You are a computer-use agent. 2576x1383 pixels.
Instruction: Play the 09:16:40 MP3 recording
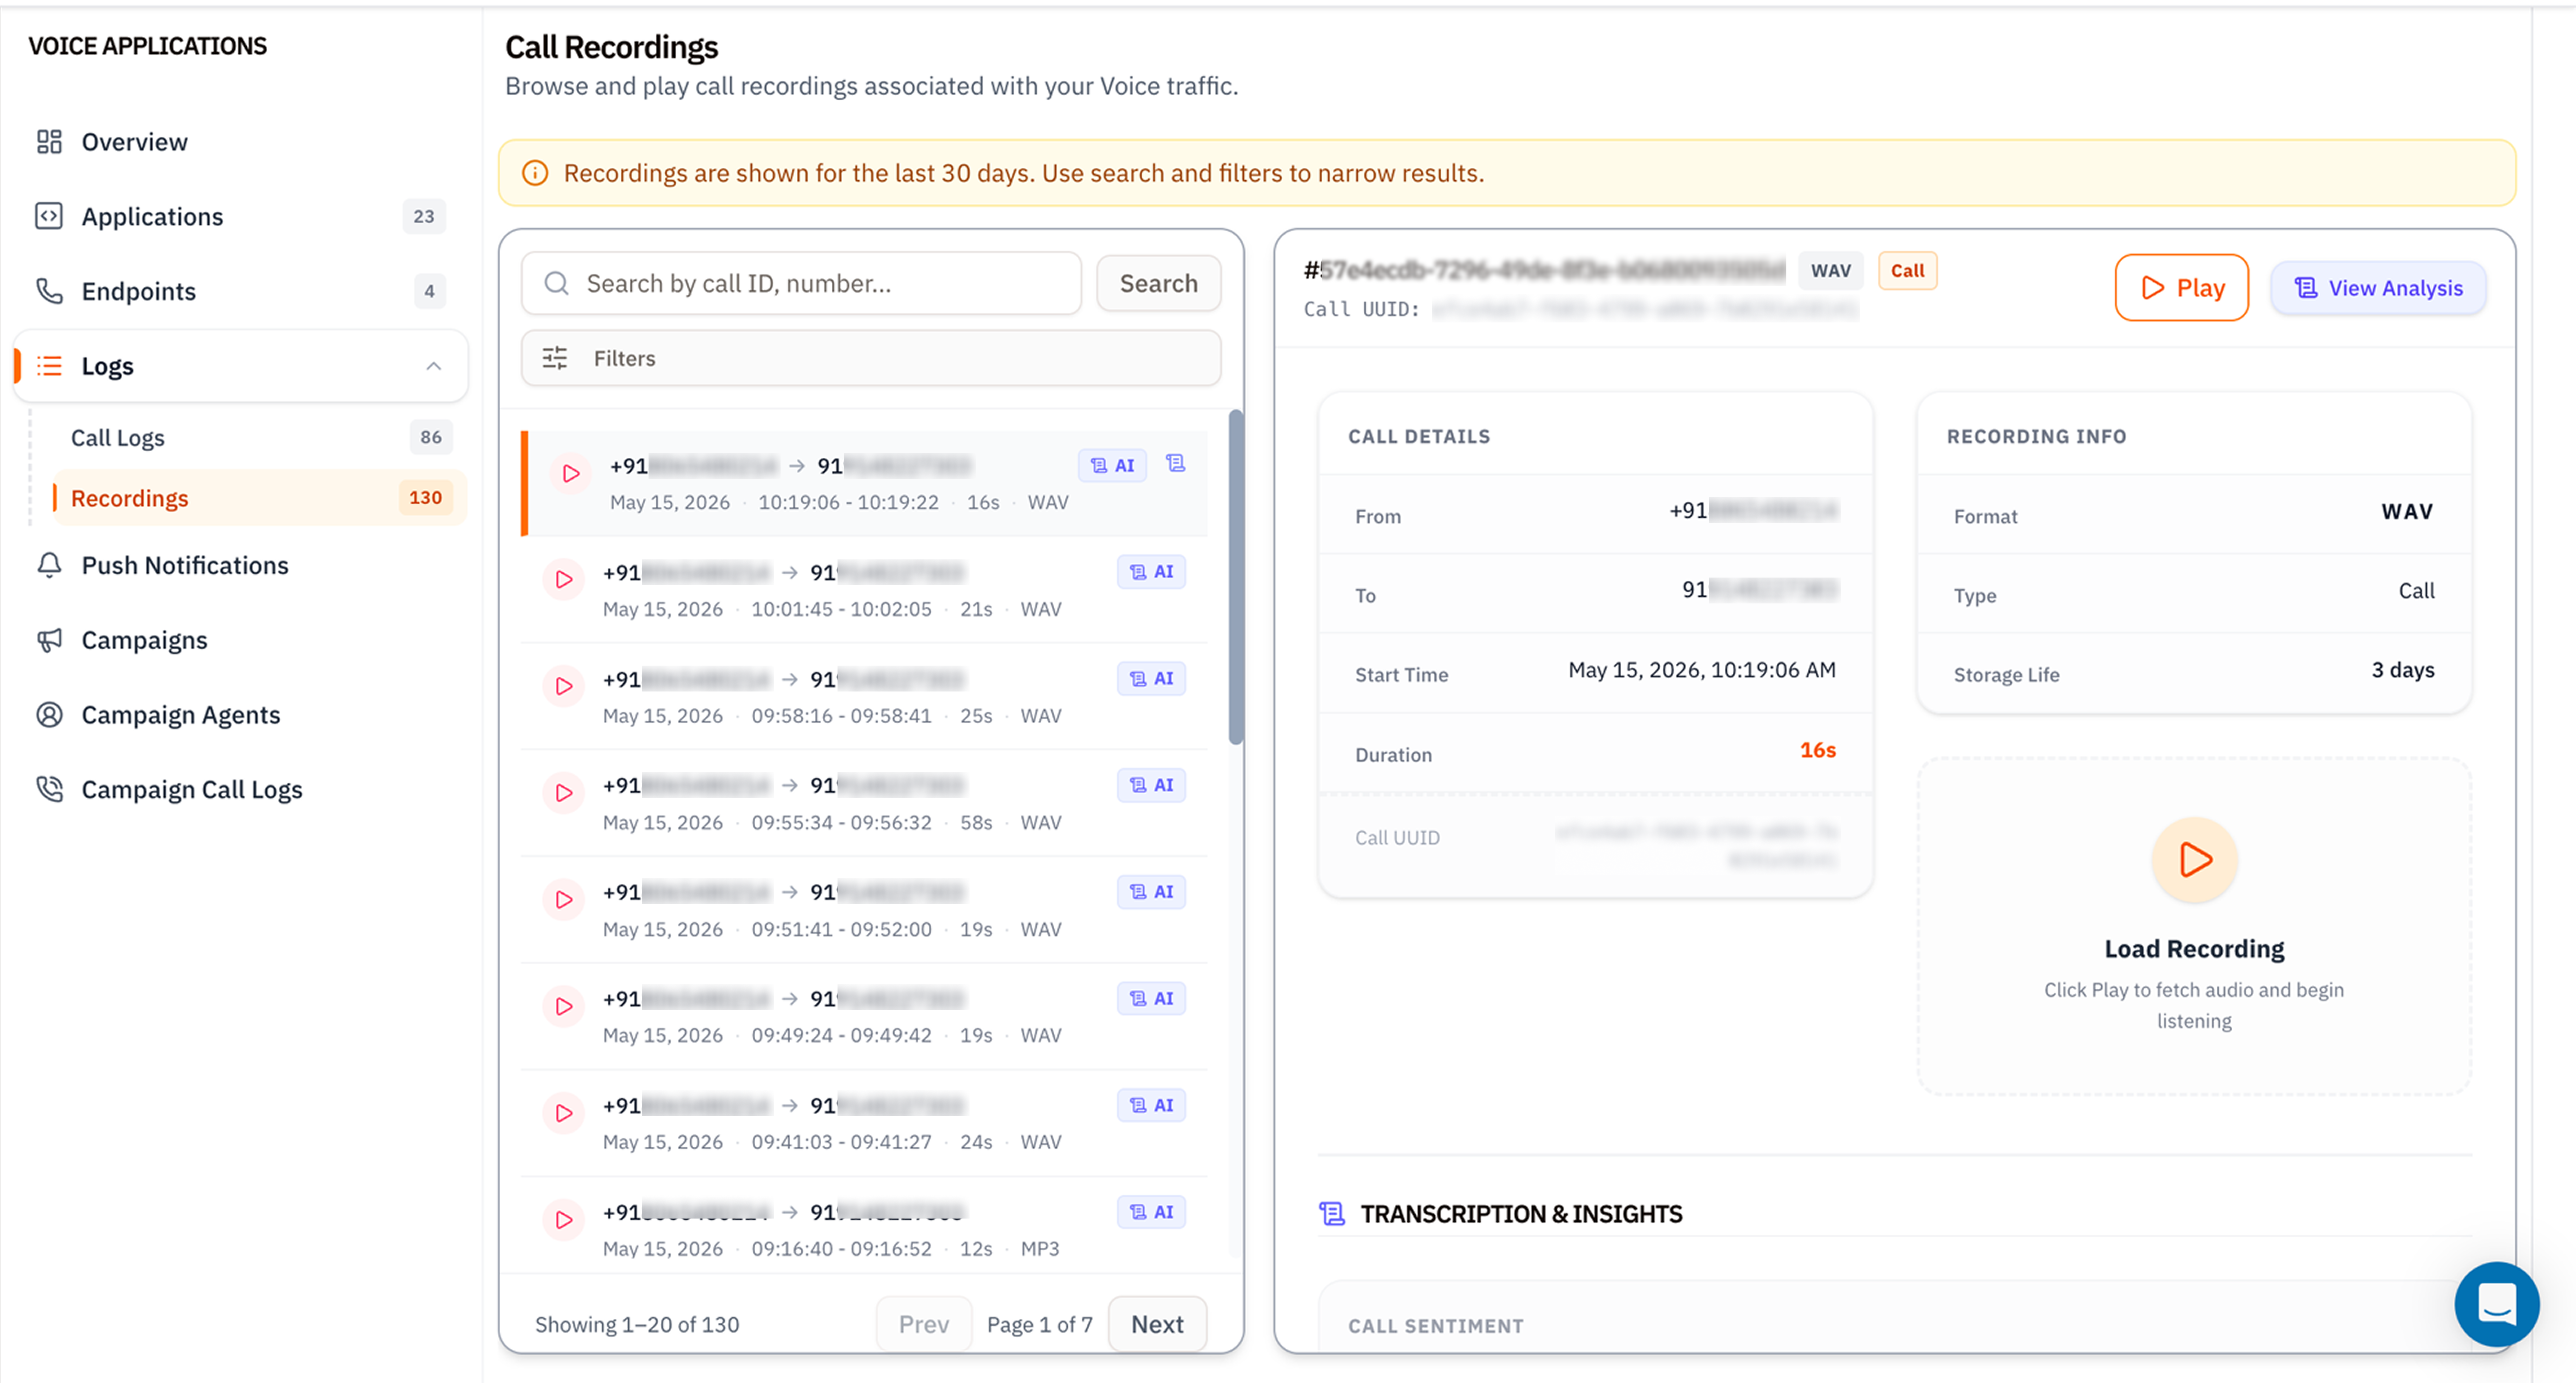[x=564, y=1220]
